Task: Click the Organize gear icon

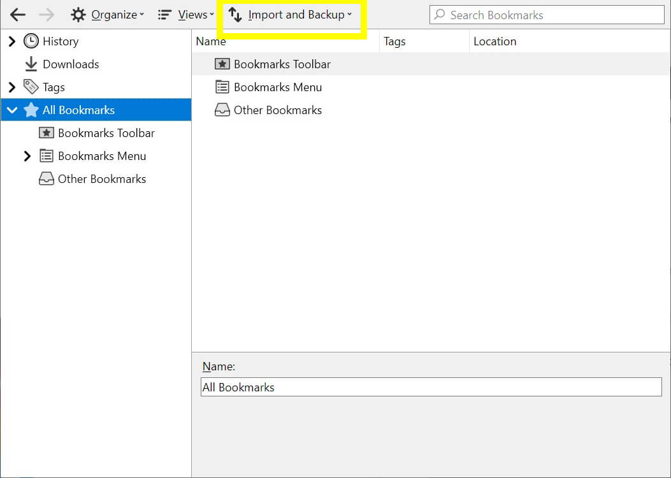Action: pyautogui.click(x=78, y=14)
